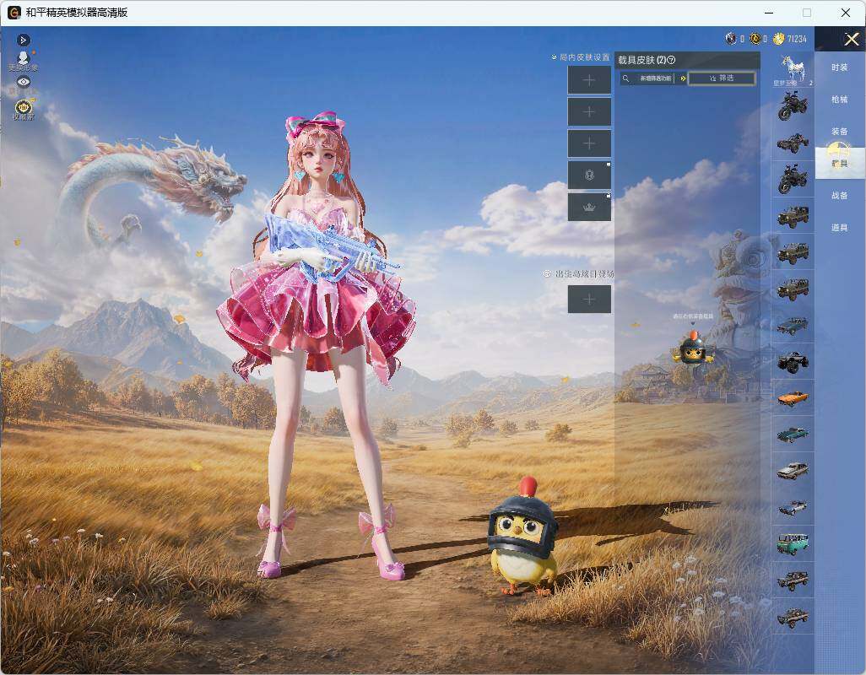Select the orange car skin thumbnail
This screenshot has height=675, width=866.
pyautogui.click(x=793, y=398)
